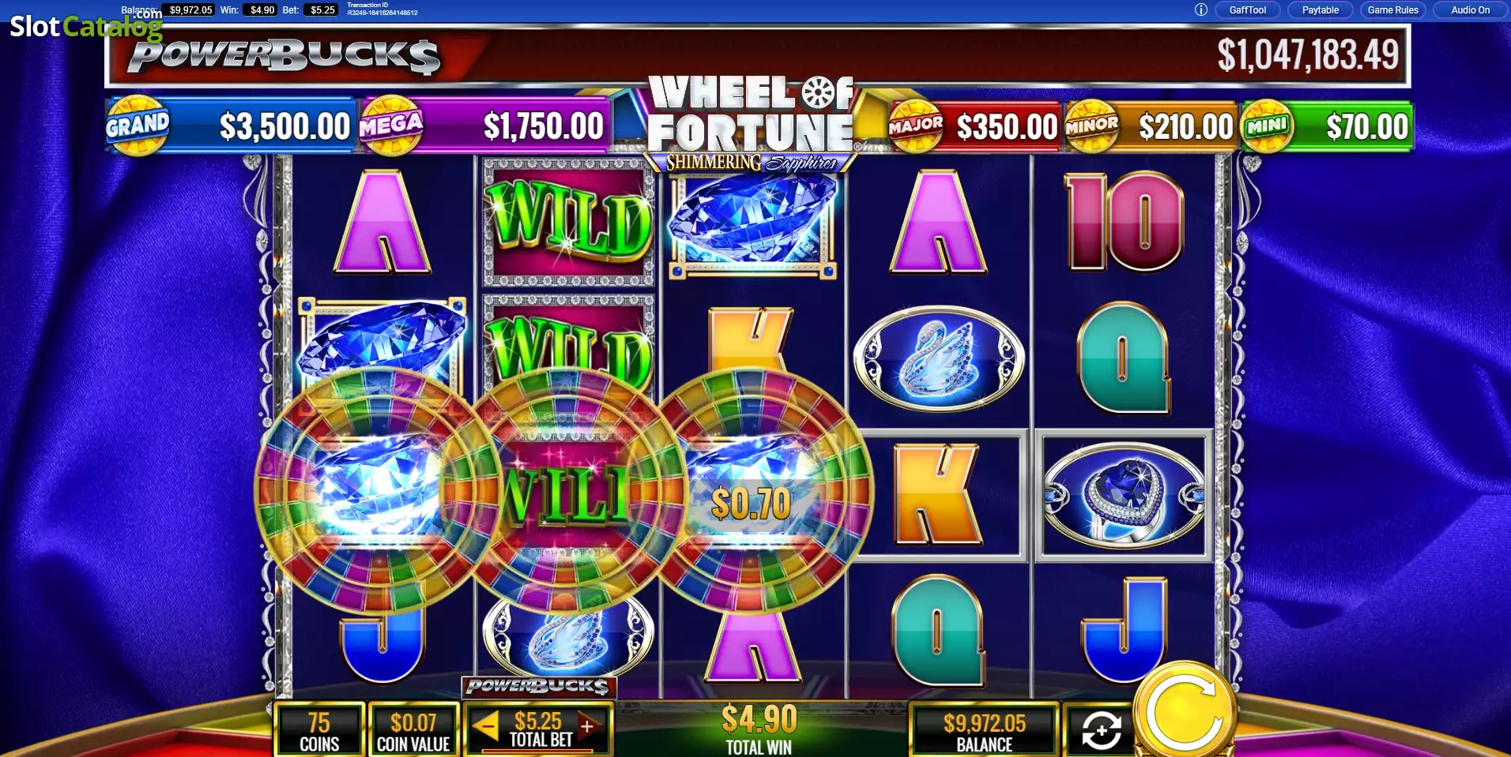
Task: Click the $0.07 Coin Value box
Action: coord(413,731)
